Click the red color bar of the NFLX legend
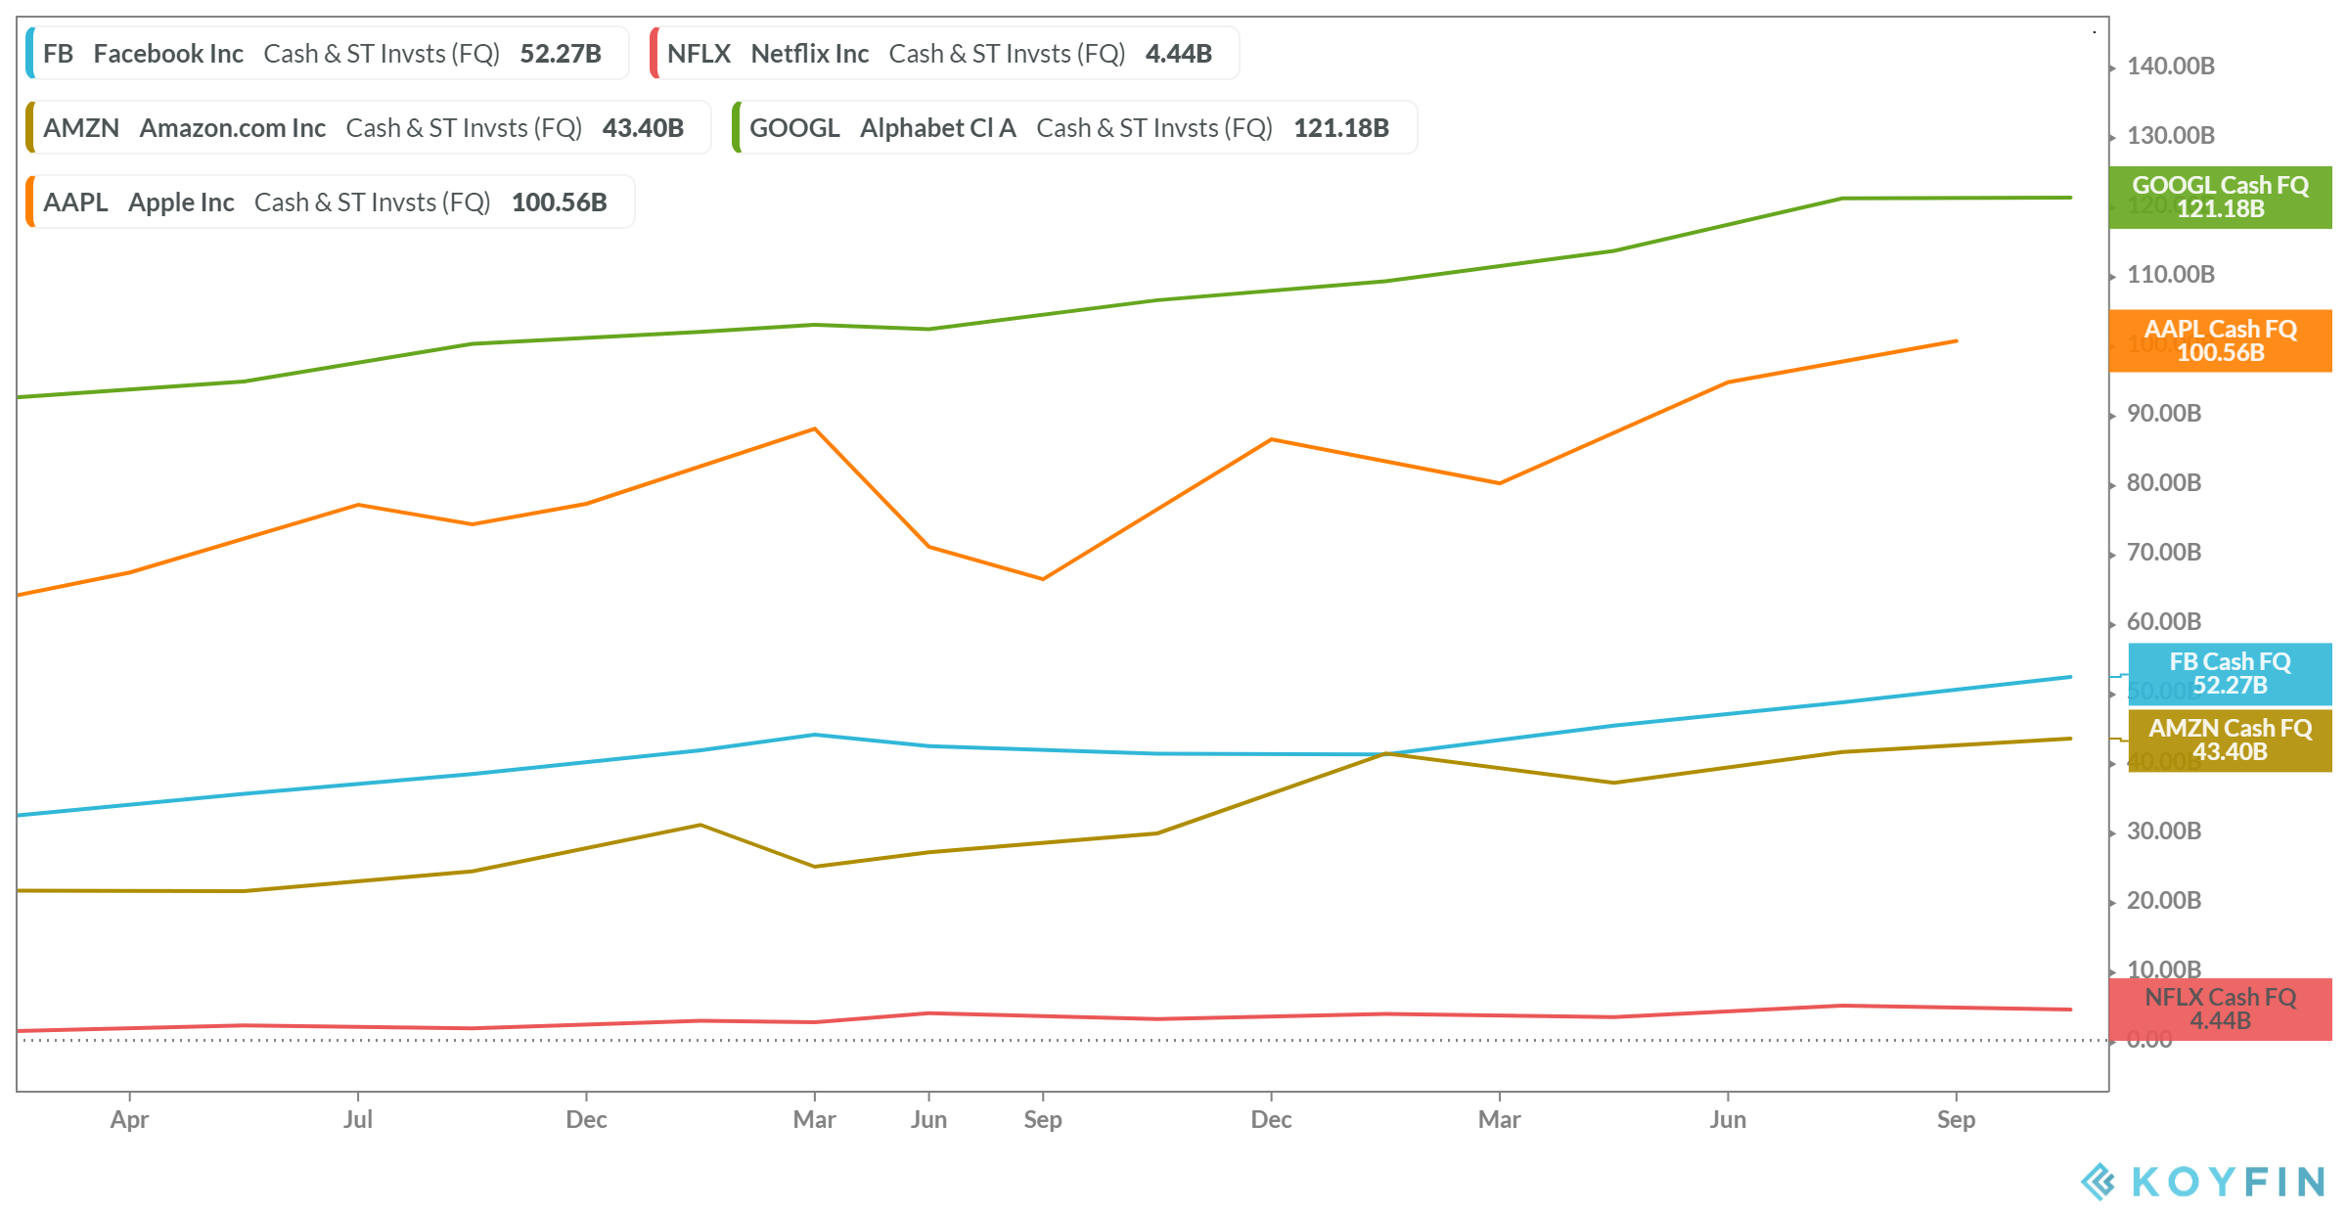2348x1213 pixels. pos(655,53)
